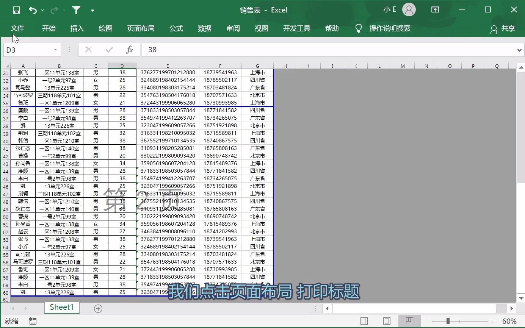This screenshot has width=525, height=328.
Task: Add a new sheet with plus icon
Action: pos(98,309)
